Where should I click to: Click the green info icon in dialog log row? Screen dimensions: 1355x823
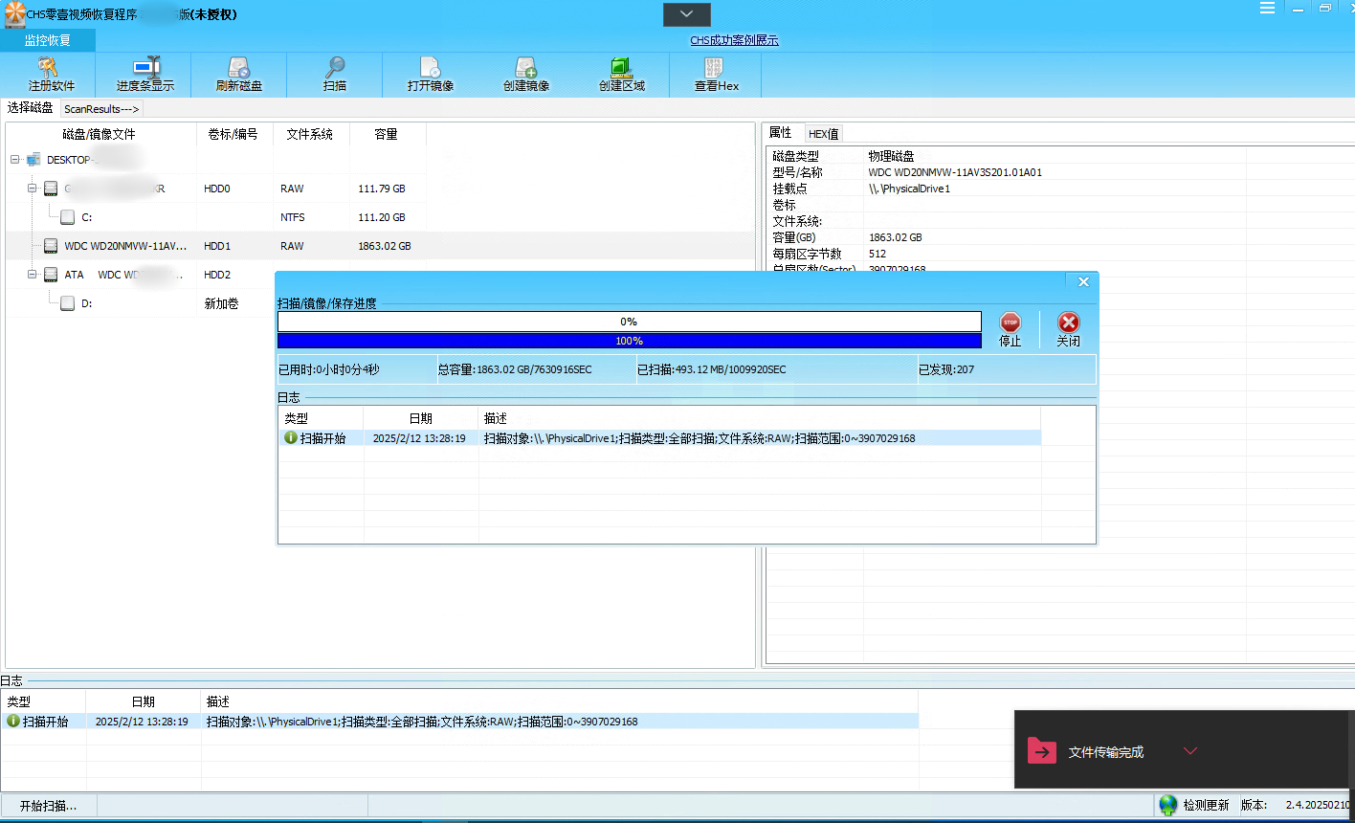point(291,437)
